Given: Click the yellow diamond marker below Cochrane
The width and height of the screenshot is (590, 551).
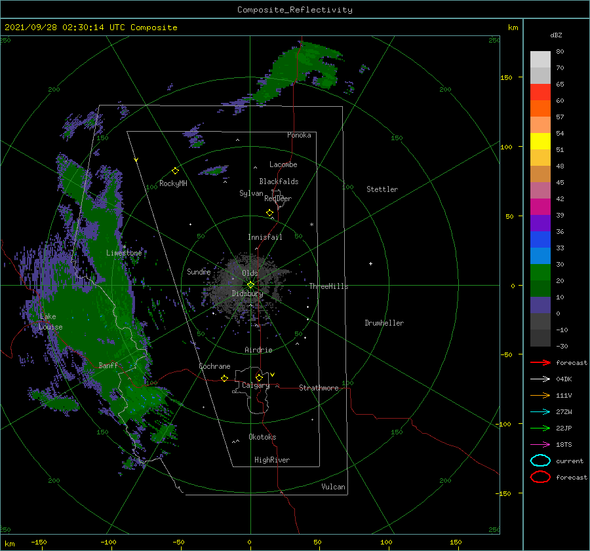Looking at the screenshot, I should coord(224,378).
